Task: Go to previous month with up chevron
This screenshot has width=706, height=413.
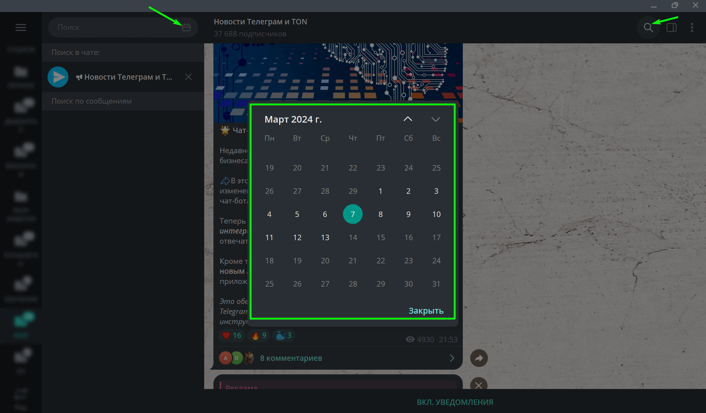Action: click(x=408, y=119)
